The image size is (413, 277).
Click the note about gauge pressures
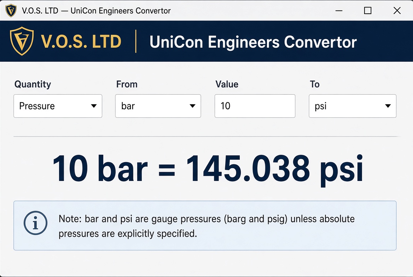206,226
